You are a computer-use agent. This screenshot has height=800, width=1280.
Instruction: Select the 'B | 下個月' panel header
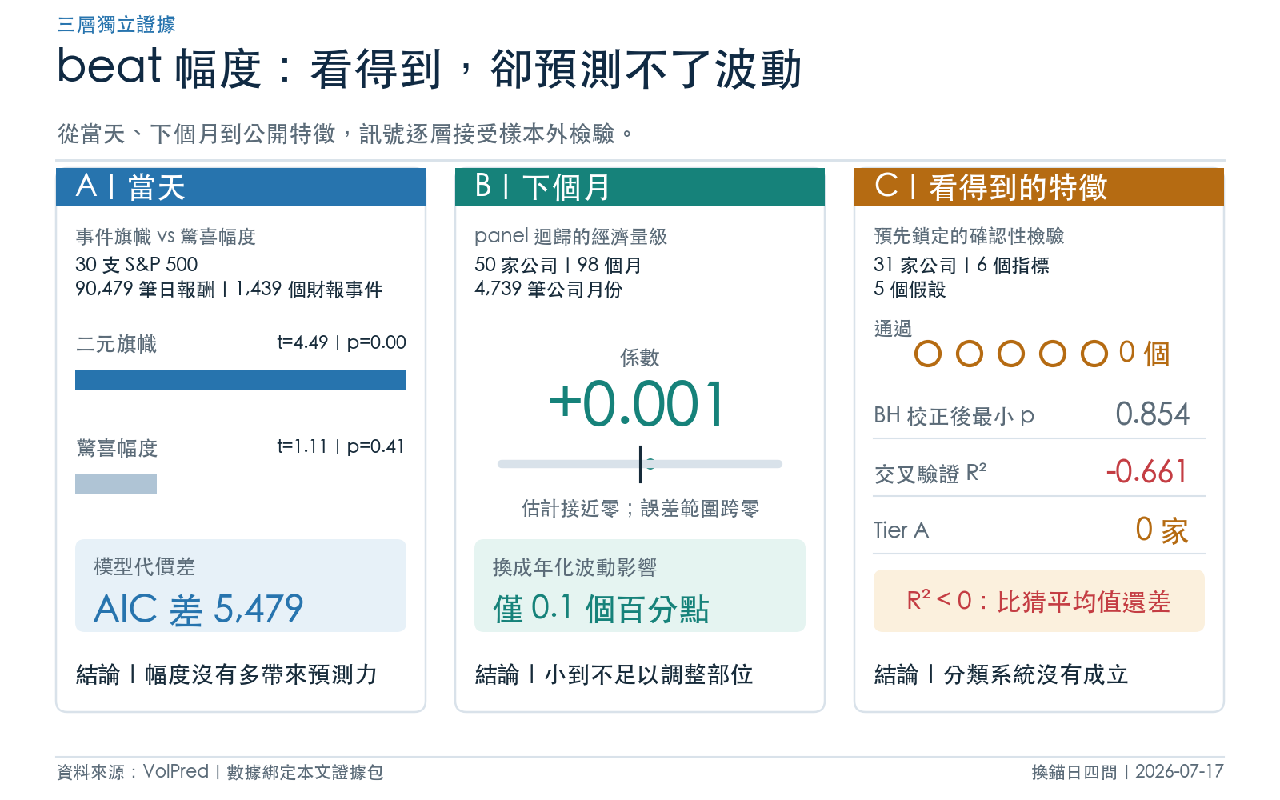[640, 187]
